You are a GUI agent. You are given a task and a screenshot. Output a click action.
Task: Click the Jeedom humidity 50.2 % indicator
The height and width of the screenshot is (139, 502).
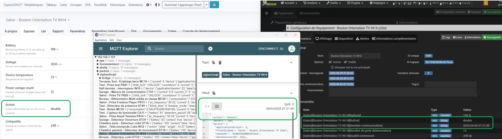coord(444,3)
